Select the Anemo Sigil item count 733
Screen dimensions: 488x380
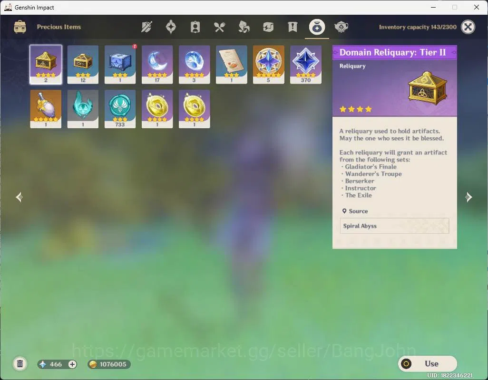pyautogui.click(x=120, y=109)
